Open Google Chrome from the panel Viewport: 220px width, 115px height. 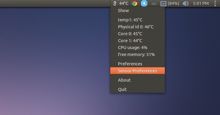click(135, 3)
